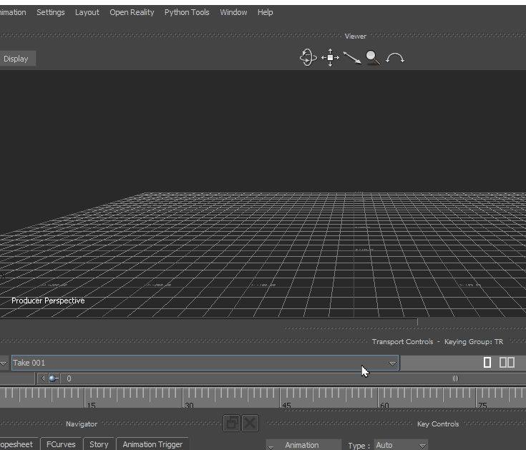Open the Animation layer dropdown

271,446
